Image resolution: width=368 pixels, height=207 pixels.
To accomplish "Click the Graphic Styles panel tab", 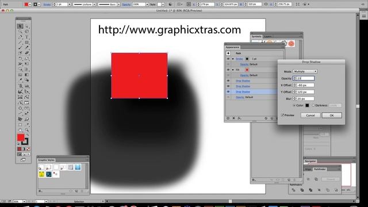I will point(46,160).
